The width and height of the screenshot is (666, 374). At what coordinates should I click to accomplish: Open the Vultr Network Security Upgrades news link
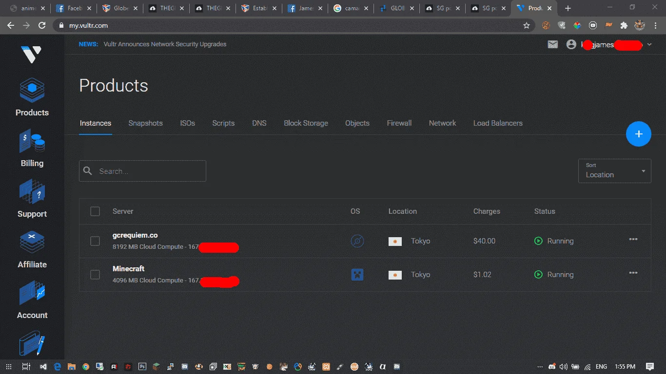165,44
